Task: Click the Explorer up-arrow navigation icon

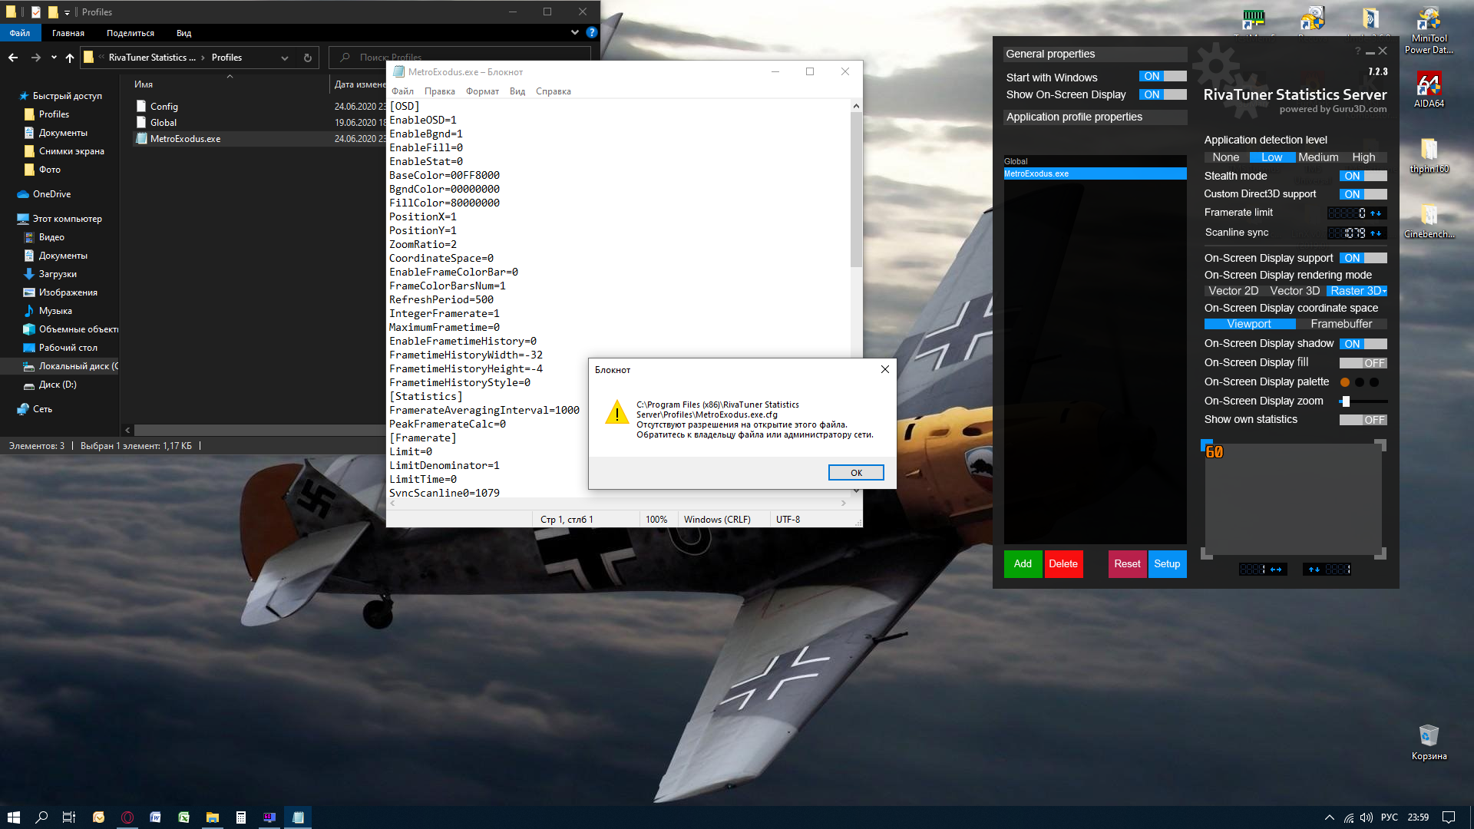Action: click(70, 58)
